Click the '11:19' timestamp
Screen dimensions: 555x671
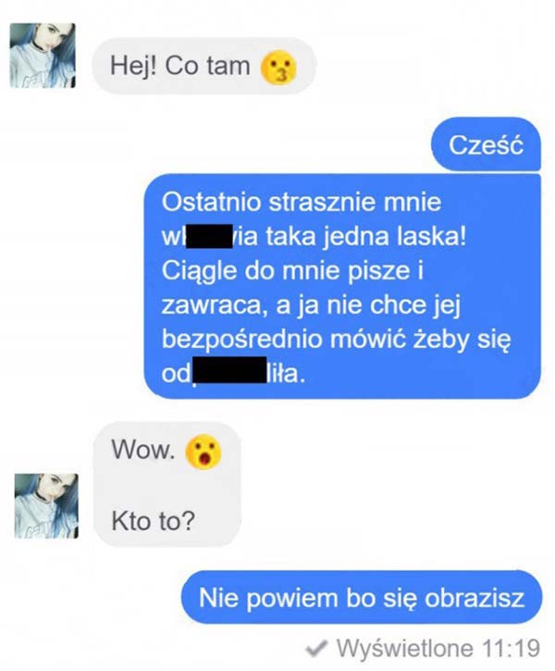(x=511, y=648)
